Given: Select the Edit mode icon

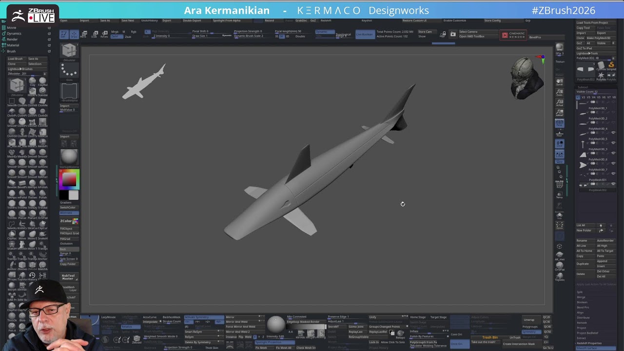Looking at the screenshot, I should 63,34.
